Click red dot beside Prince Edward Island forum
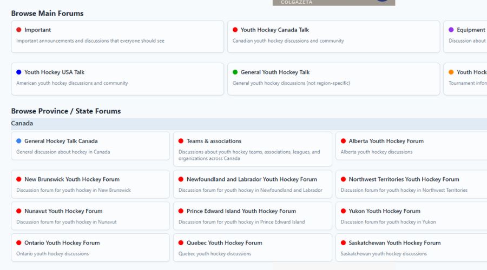The height and width of the screenshot is (270, 487). pyautogui.click(x=181, y=211)
